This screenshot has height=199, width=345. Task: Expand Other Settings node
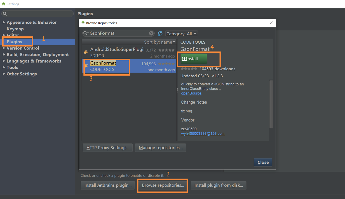click(x=4, y=74)
